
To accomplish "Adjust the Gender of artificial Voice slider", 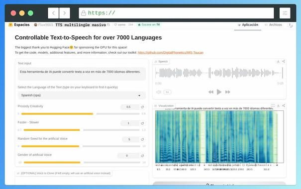I will click(x=82, y=163).
